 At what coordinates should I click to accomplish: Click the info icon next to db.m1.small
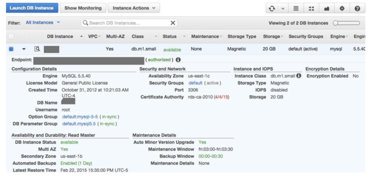[299, 76]
